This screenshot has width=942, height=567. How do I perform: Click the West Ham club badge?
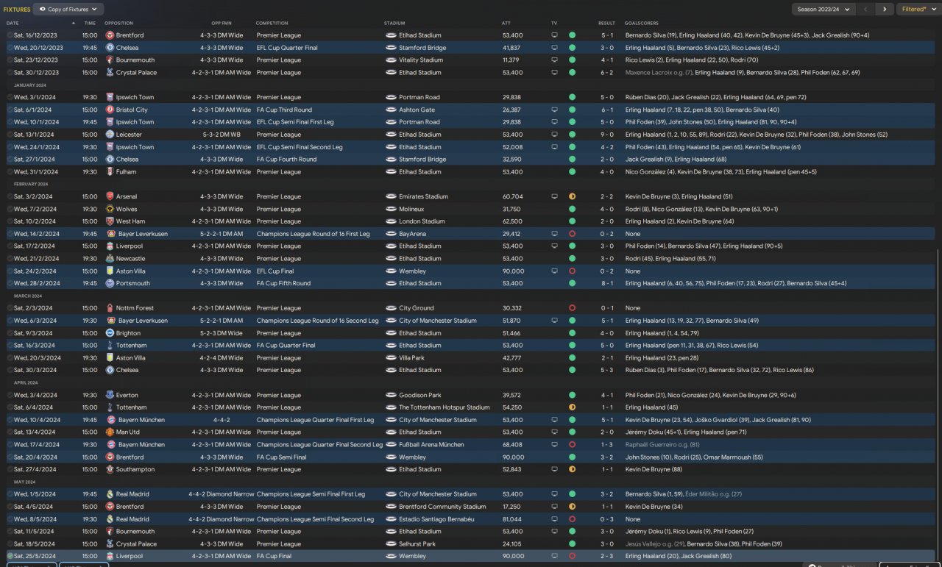[110, 221]
